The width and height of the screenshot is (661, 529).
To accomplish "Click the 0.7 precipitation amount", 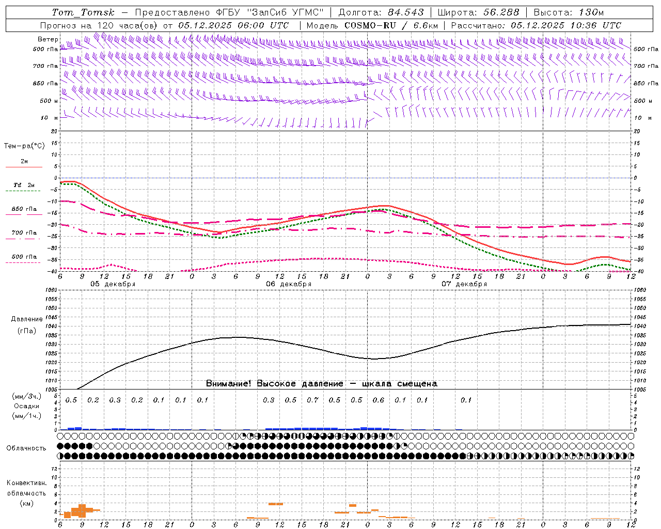I will (x=312, y=400).
